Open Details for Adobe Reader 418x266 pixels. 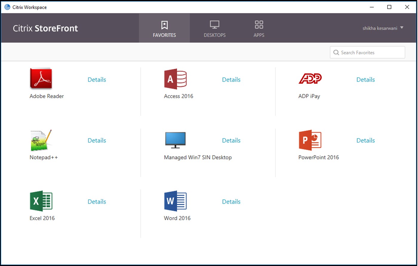point(97,80)
